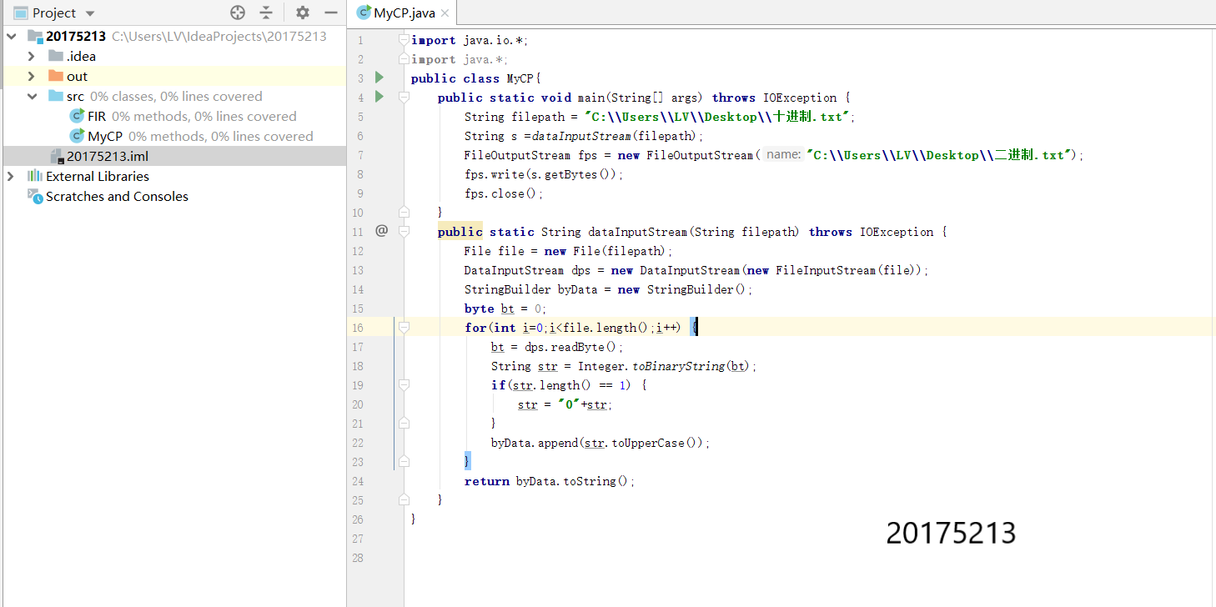The height and width of the screenshot is (607, 1216).
Task: Click the Scratches and Consoles icon
Action: coord(35,196)
